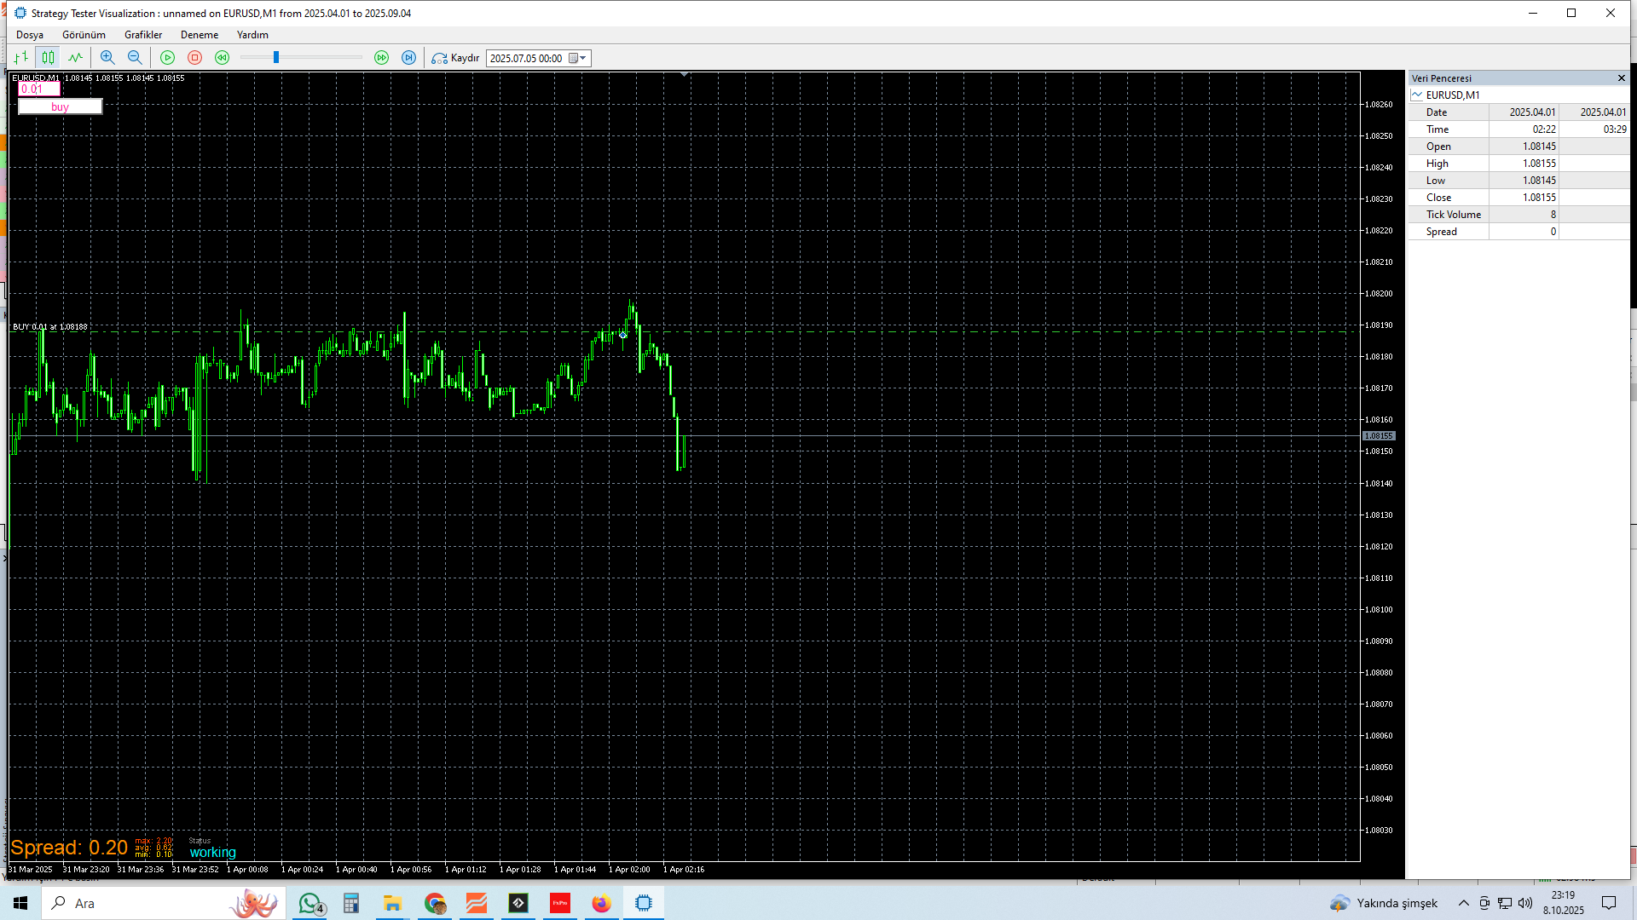Screen dimensions: 1637x920
Task: Open the Dosya menu
Action: click(x=30, y=35)
